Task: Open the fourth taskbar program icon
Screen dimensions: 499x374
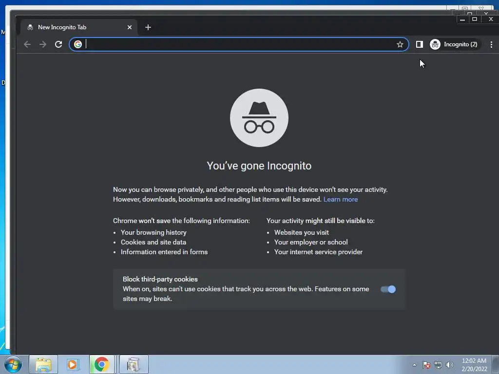Action: click(x=134, y=364)
